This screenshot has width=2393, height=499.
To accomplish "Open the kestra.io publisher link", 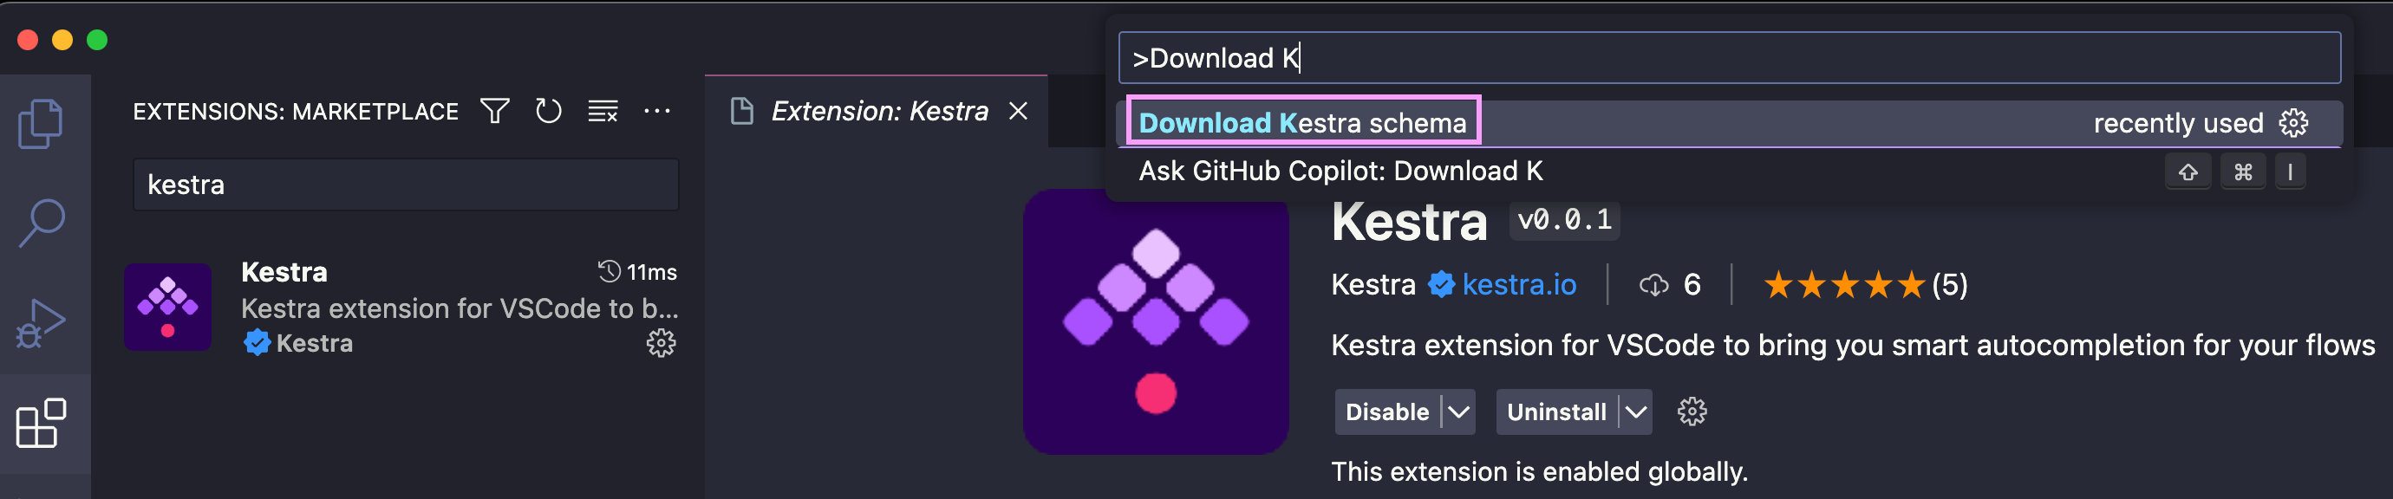I will click(1520, 285).
